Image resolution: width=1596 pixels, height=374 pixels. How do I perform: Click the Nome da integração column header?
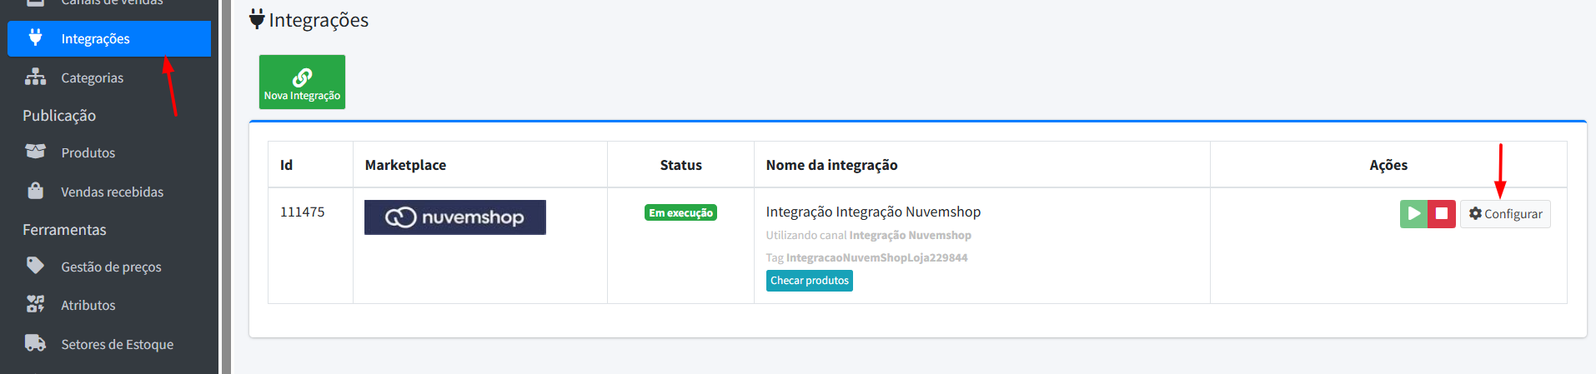pos(831,165)
